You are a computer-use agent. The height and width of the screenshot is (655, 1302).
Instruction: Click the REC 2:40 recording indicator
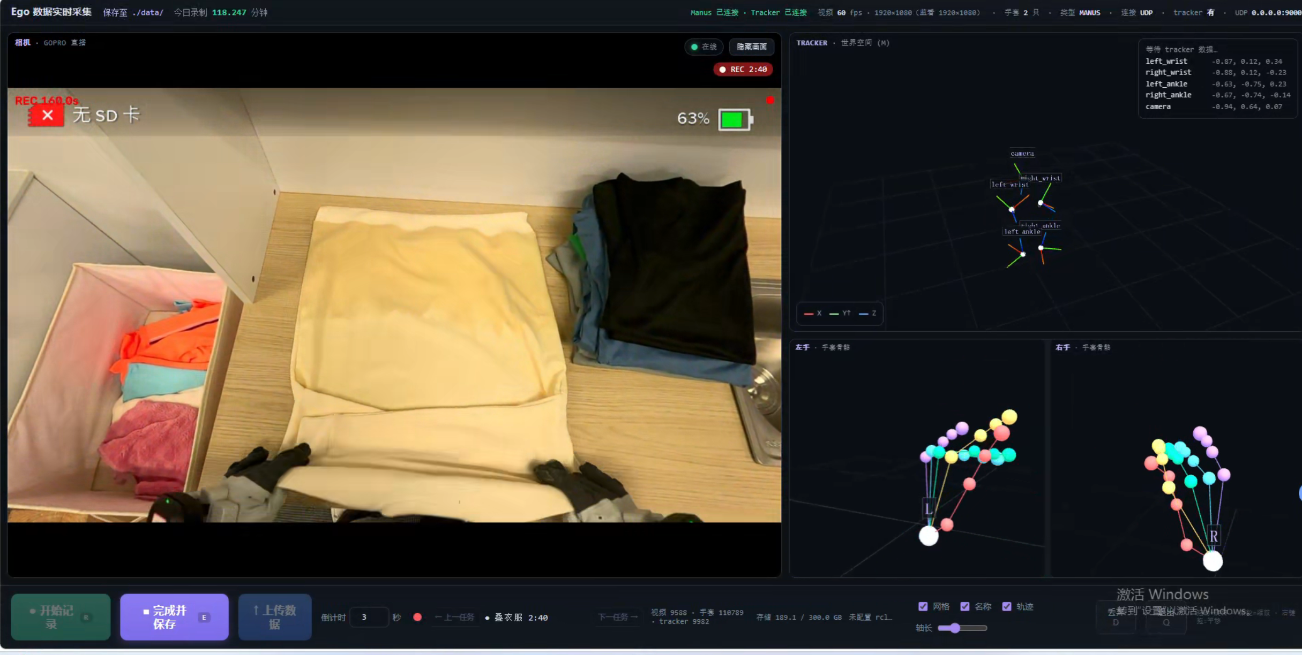pos(743,70)
